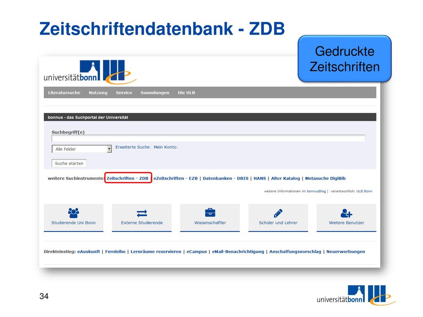Open the Alter Katalog link
The width and height of the screenshot is (423, 317).
(285, 178)
